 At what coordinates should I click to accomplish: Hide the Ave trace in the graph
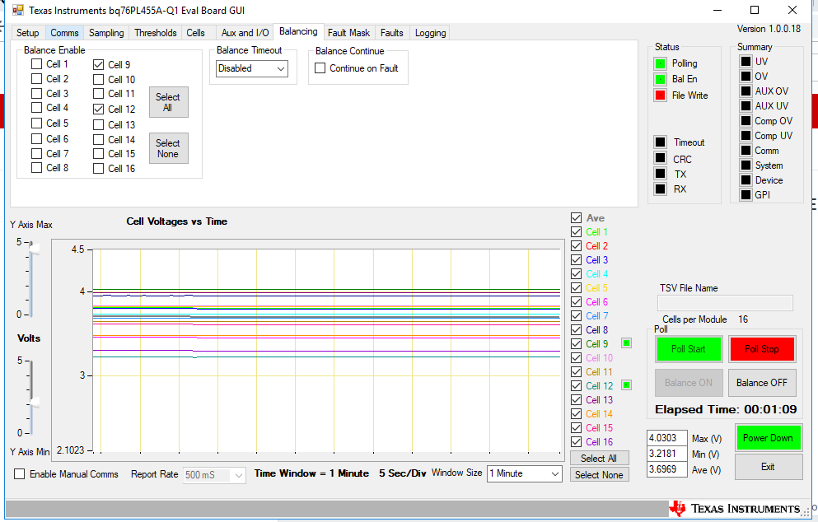pyautogui.click(x=576, y=218)
